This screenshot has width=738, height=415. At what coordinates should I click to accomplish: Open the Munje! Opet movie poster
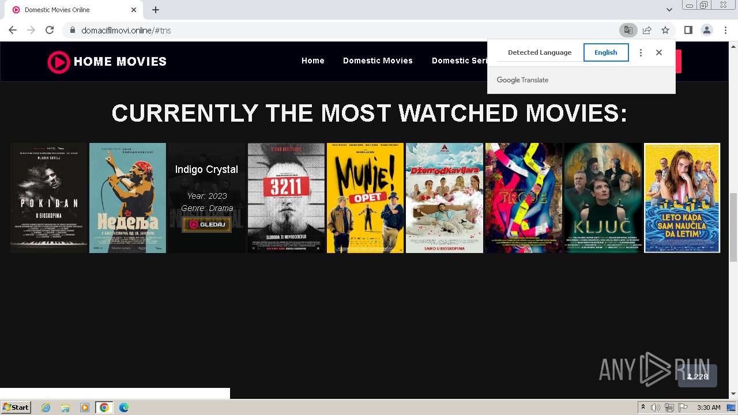tap(365, 198)
